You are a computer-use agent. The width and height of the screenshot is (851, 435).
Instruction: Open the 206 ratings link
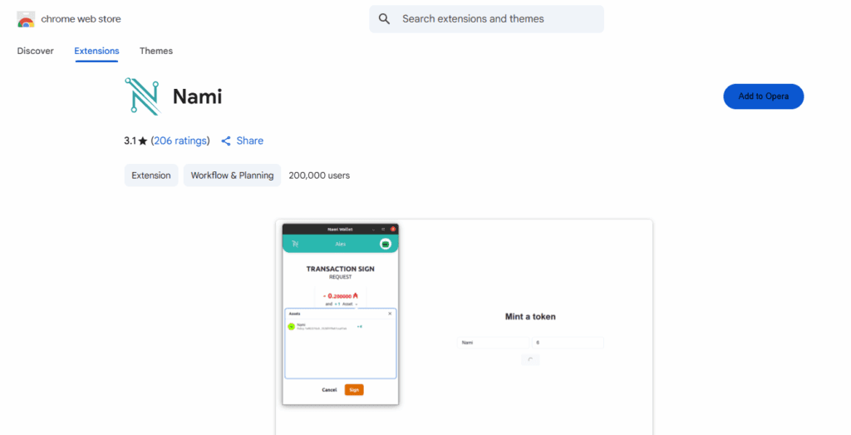[180, 141]
